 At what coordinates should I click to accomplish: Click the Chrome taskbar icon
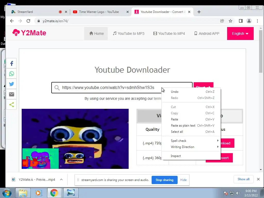tap(54, 193)
